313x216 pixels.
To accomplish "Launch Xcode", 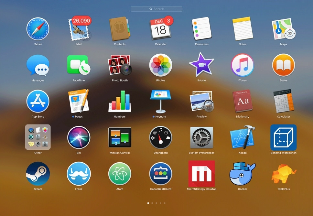I will 243,137.
